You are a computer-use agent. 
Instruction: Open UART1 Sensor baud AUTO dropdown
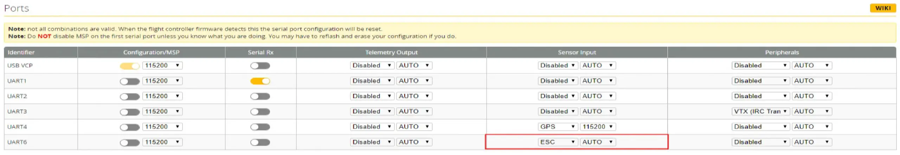pos(598,81)
